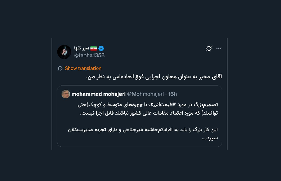This screenshot has width=281, height=181.
Task: Click the @Mohmohajeri handle
Action: [x=144, y=94]
